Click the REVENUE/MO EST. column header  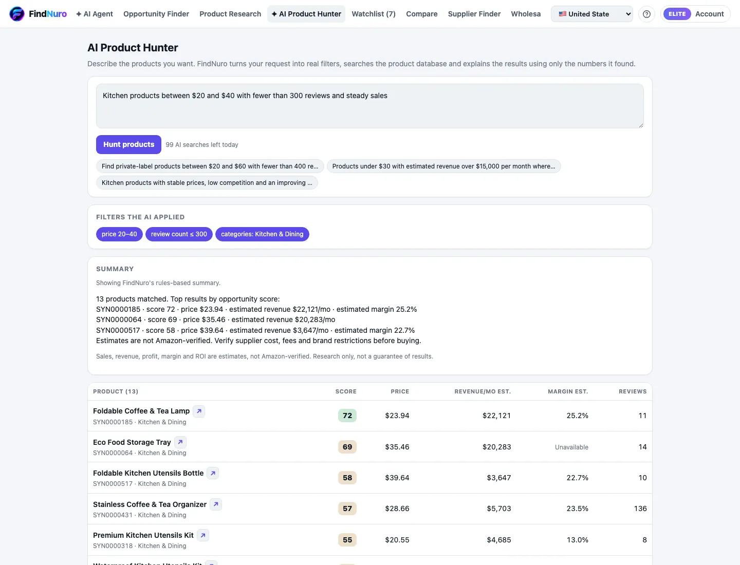pyautogui.click(x=483, y=391)
